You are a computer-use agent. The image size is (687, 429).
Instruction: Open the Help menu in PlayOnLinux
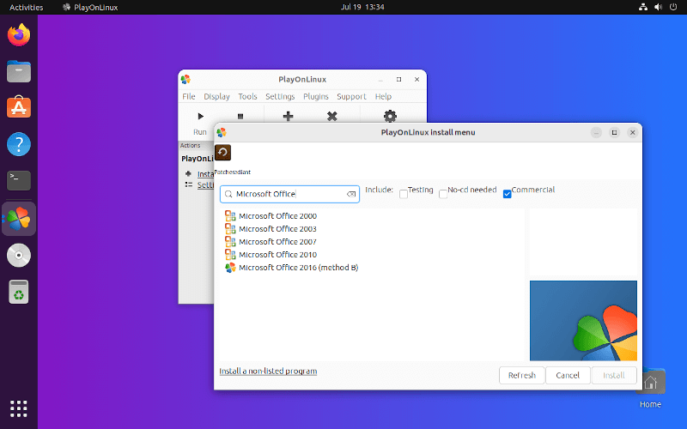[383, 96]
